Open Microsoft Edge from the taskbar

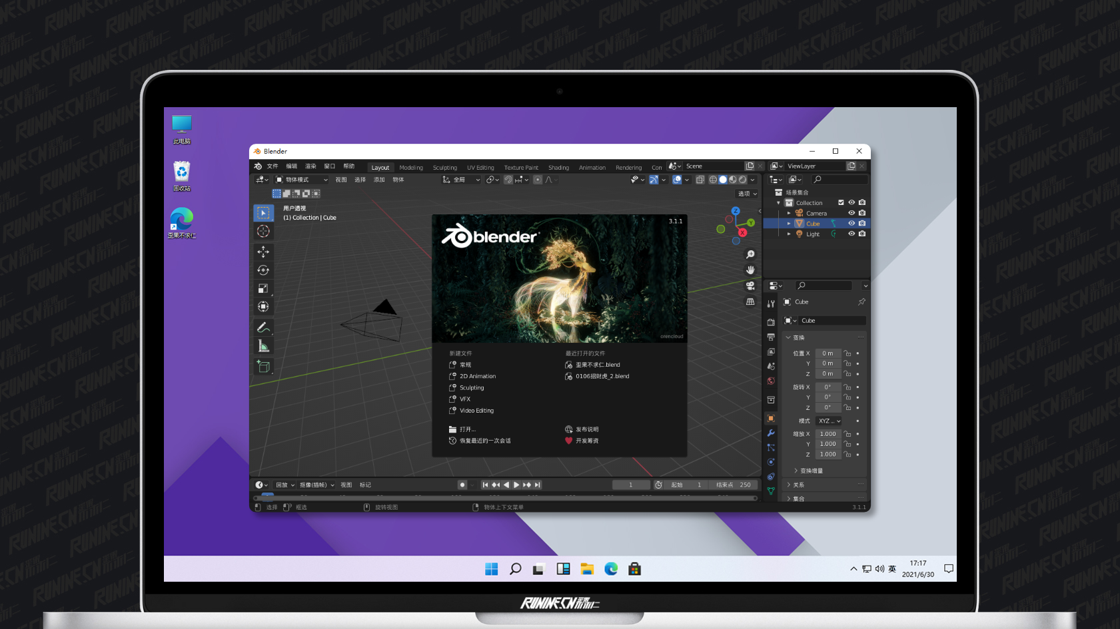click(611, 568)
